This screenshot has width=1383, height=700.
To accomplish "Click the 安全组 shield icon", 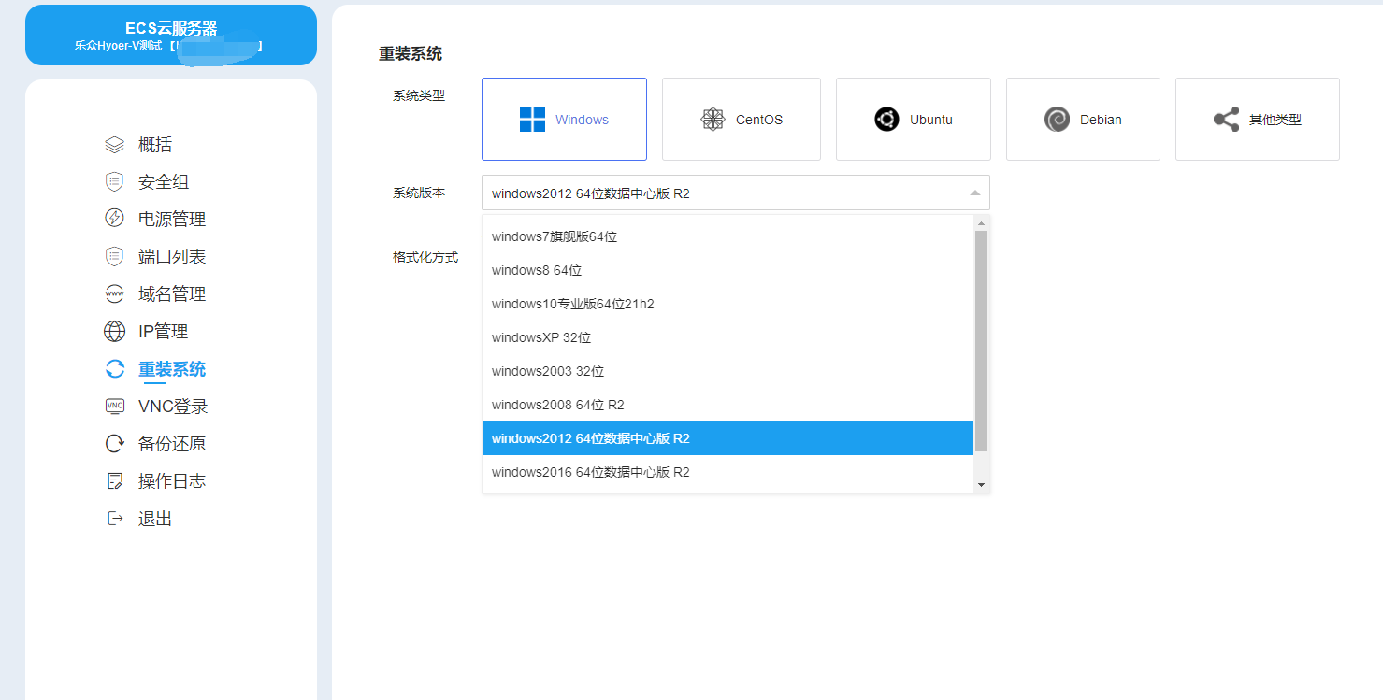I will pos(114,182).
